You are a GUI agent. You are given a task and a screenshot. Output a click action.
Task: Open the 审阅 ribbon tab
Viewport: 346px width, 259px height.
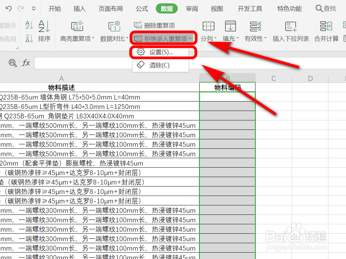(192, 9)
